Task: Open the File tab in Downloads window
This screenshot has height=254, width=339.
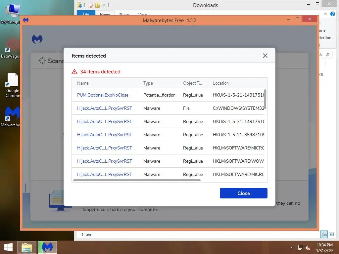Action: [86, 13]
